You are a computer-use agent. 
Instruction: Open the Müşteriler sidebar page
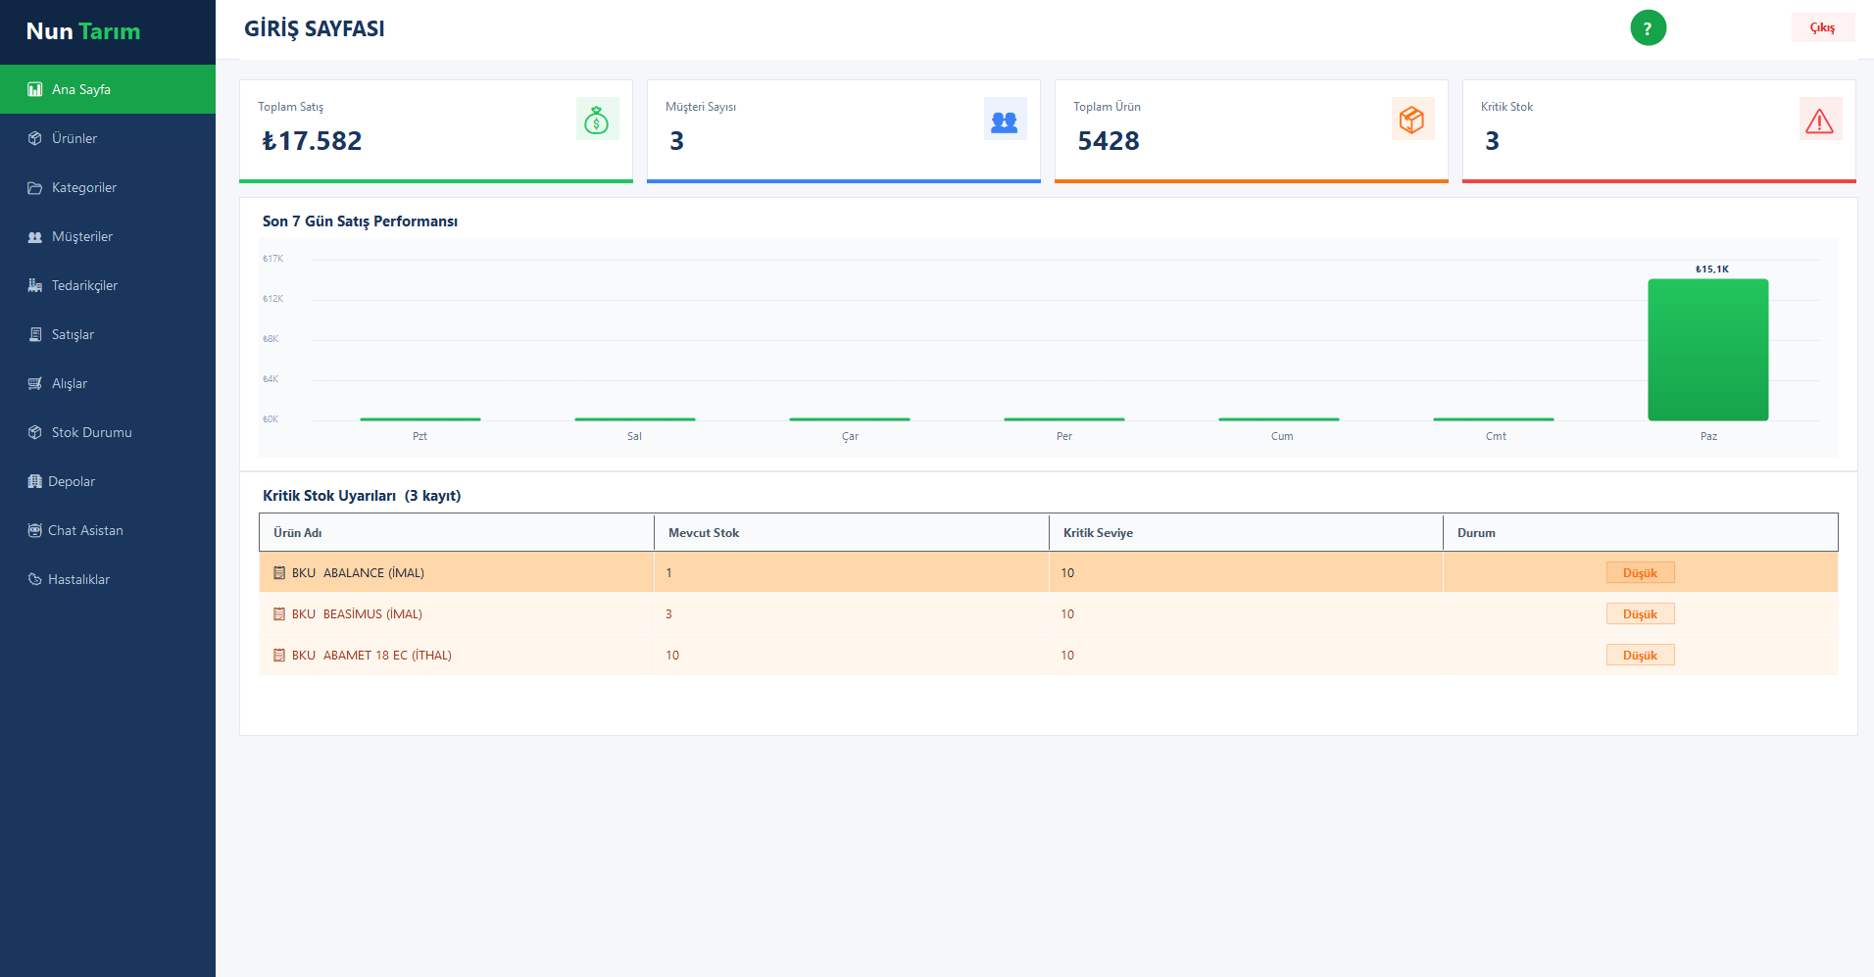[x=81, y=236]
